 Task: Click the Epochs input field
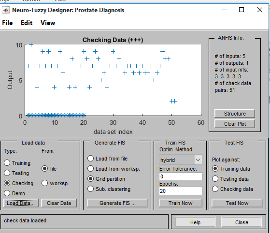181,191
